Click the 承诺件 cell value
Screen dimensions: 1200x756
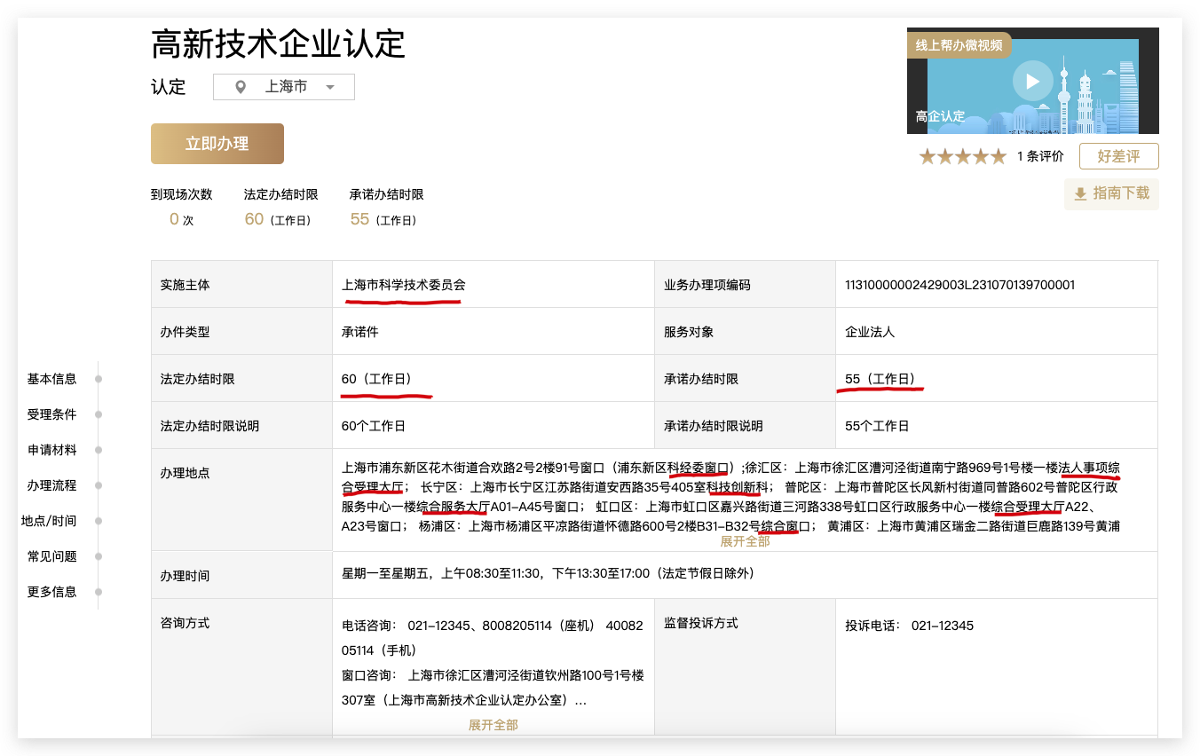coord(360,332)
